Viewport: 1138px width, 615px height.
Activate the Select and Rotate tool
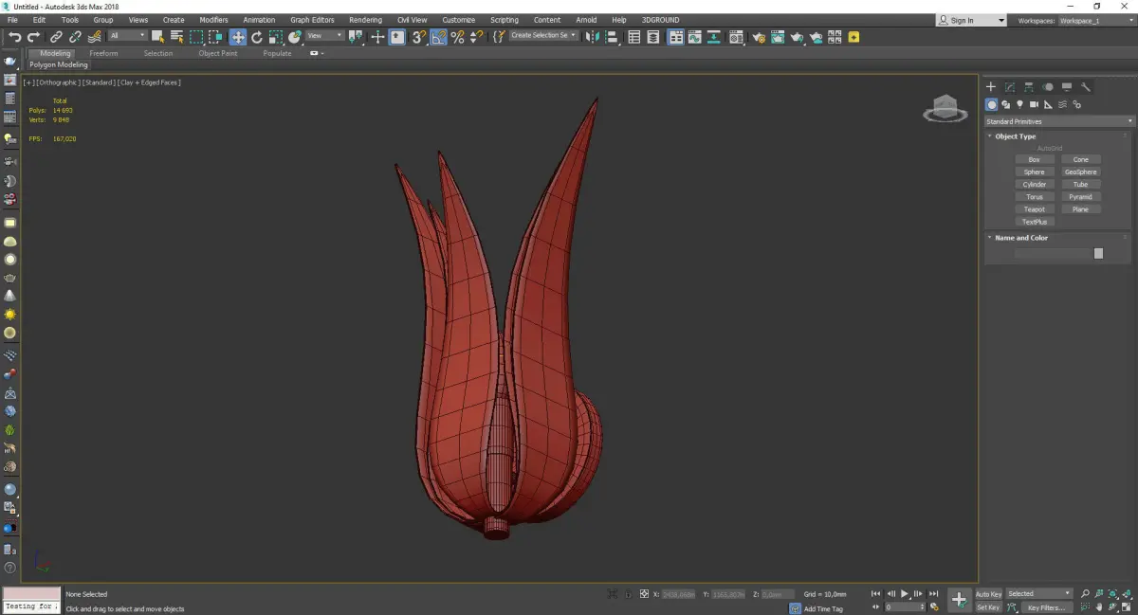pos(256,37)
